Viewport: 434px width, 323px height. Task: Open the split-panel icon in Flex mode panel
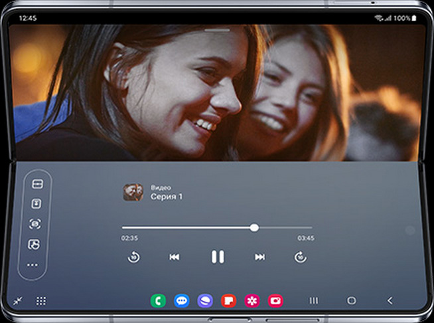[x=37, y=184]
